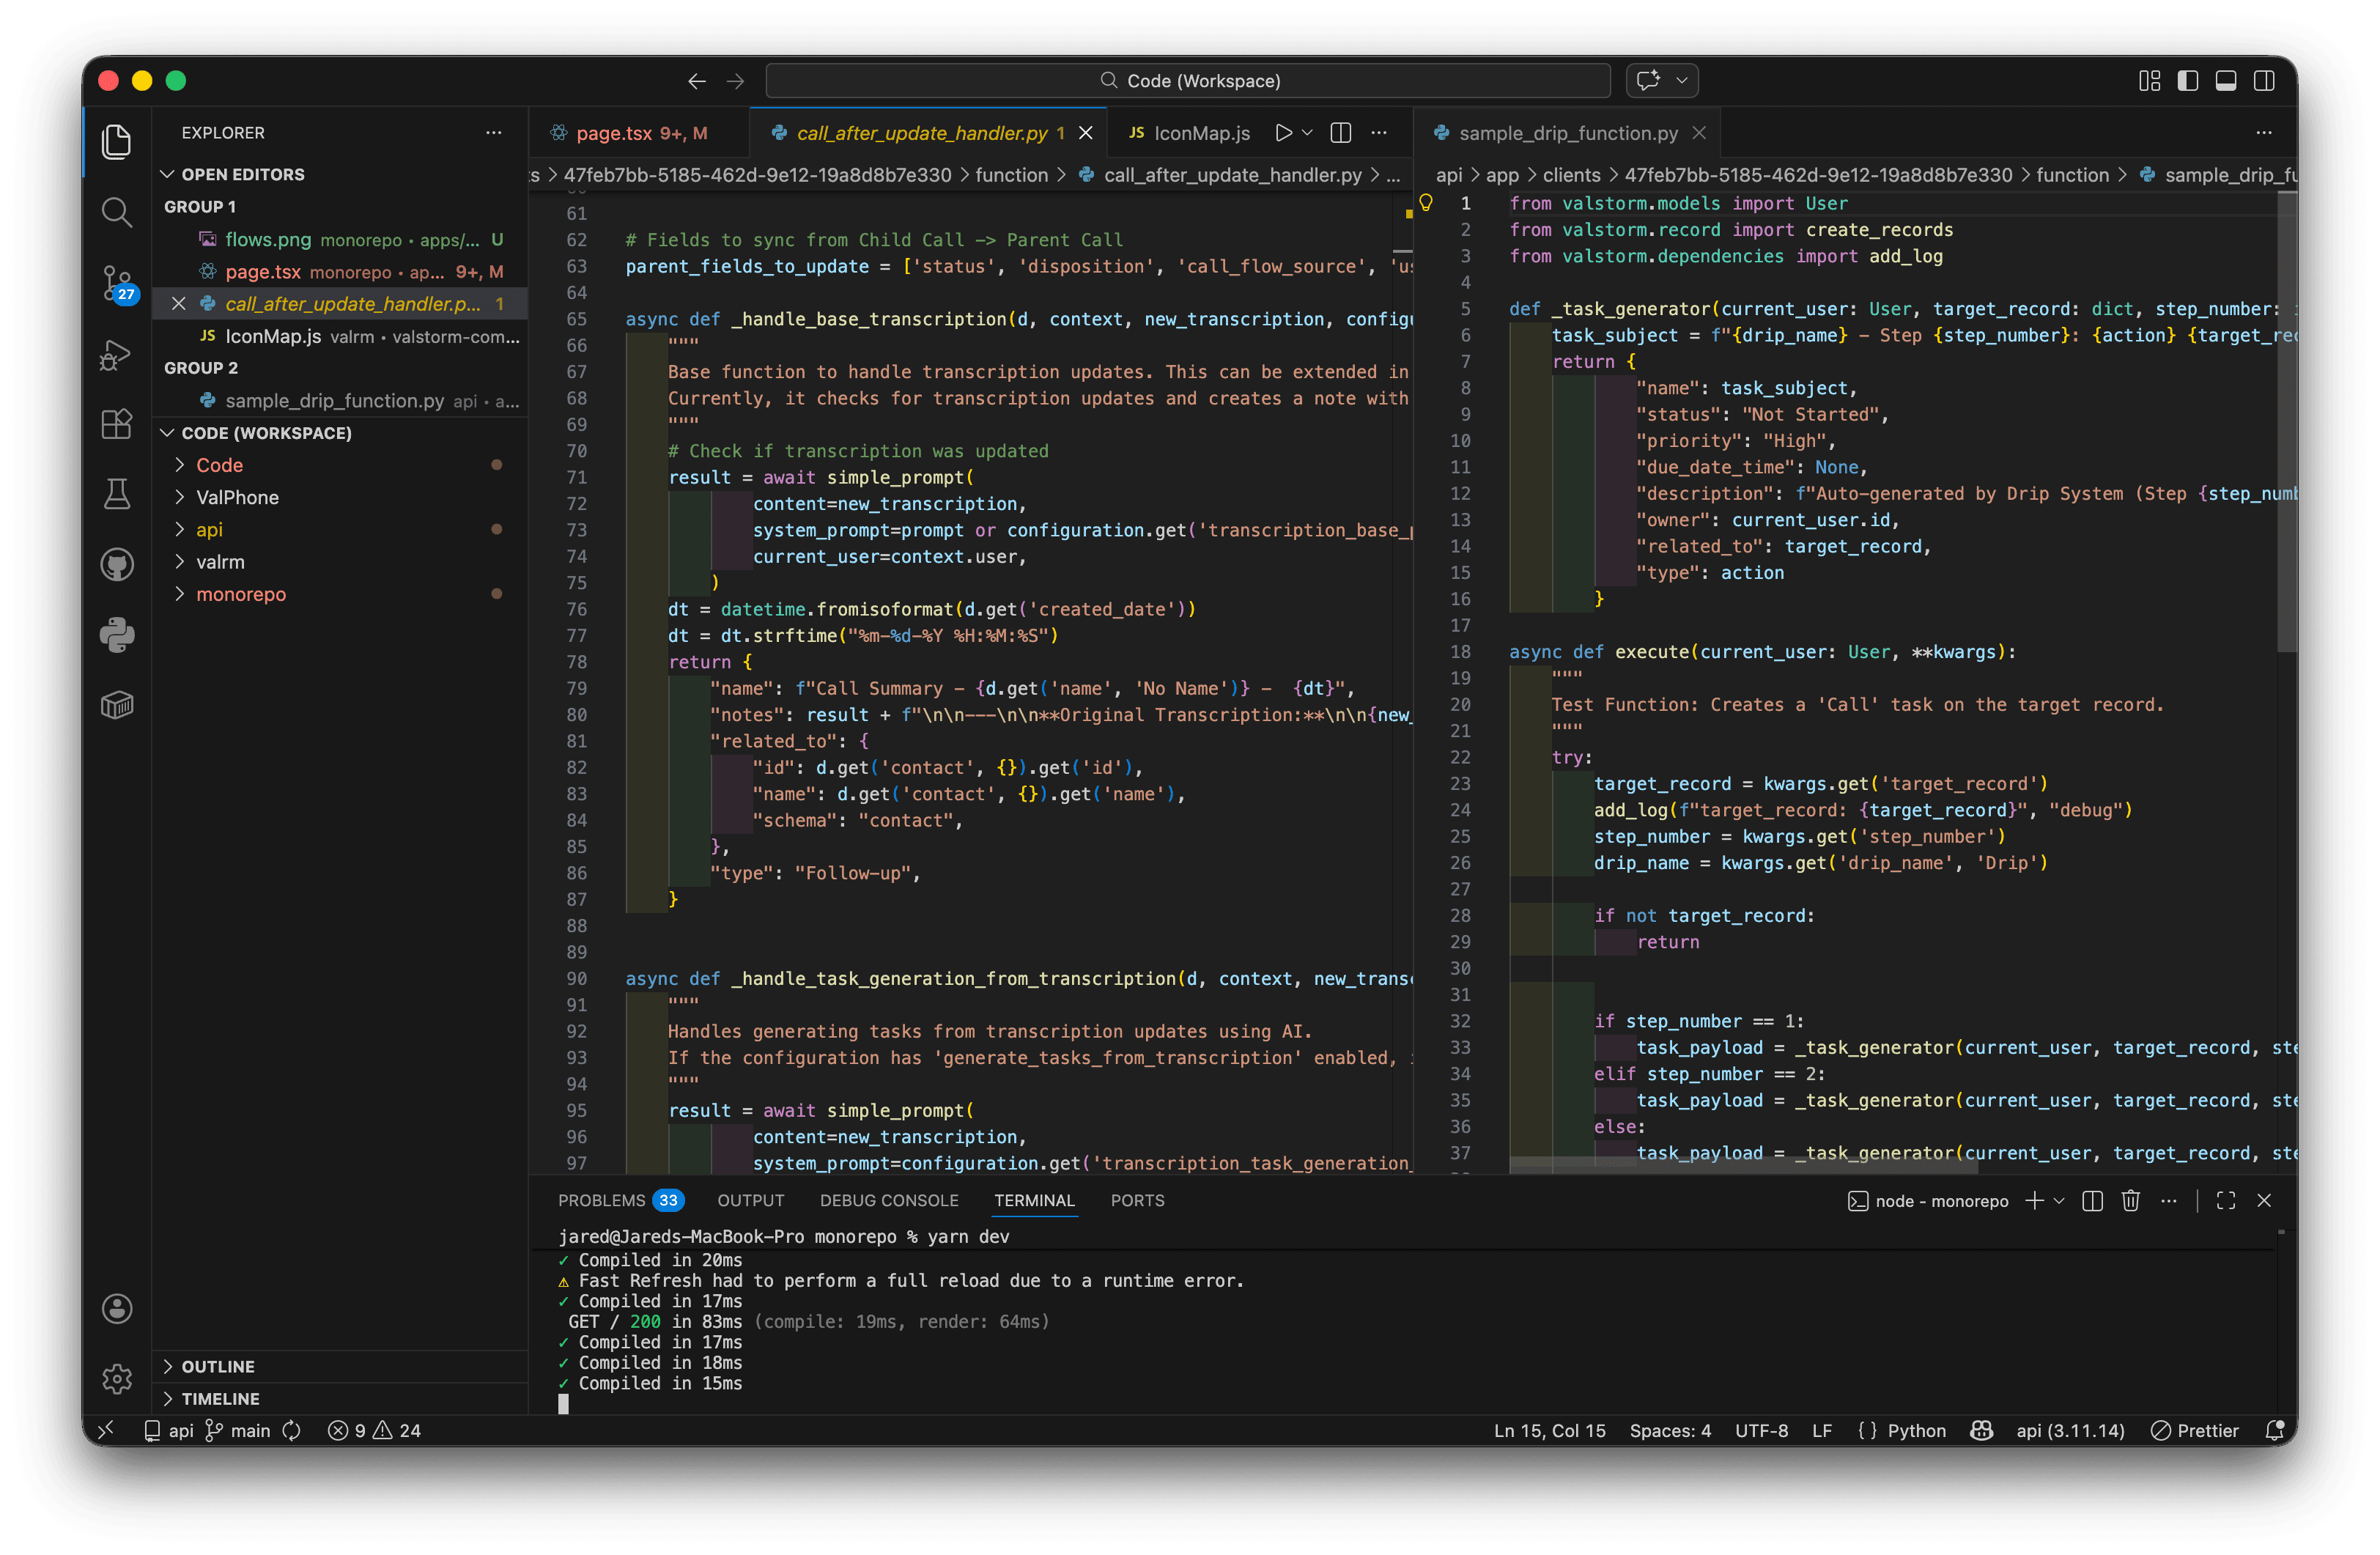Toggle the secondary sidebar visibility
2380x1555 pixels.
(x=2264, y=80)
